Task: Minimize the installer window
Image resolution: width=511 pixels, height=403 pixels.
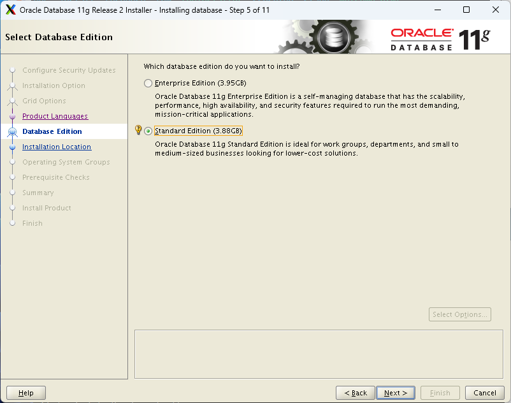Action: (438, 10)
